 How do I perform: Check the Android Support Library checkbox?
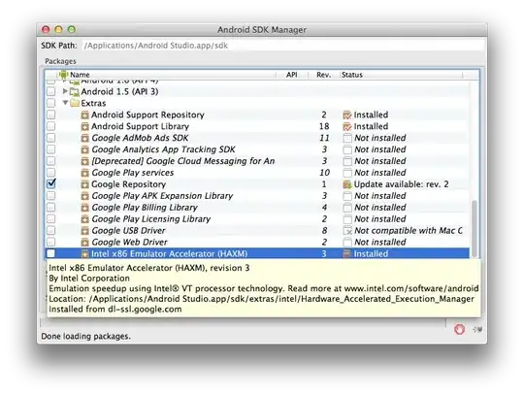[51, 126]
